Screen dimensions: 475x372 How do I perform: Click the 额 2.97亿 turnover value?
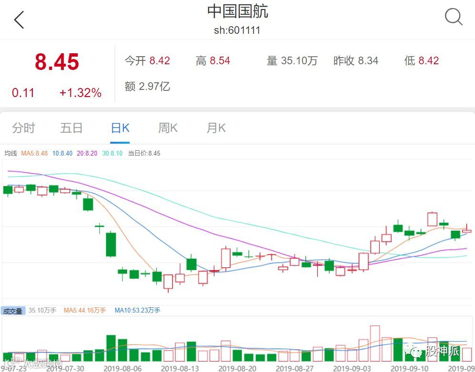tap(147, 87)
